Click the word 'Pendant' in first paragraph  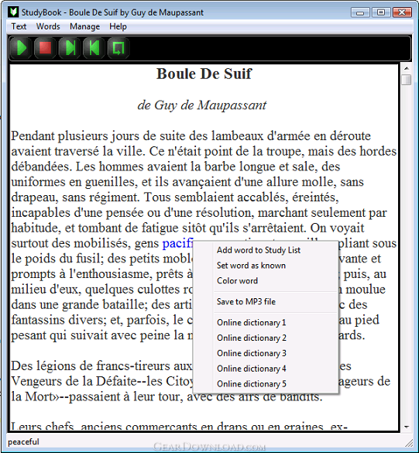coord(33,136)
